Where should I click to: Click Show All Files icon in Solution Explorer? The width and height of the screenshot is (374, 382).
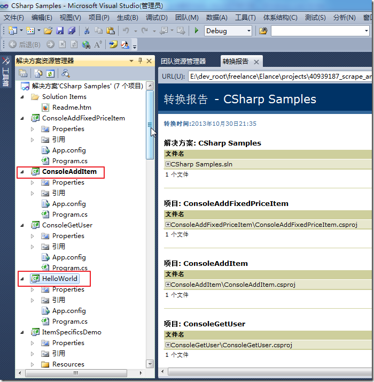tap(38, 73)
